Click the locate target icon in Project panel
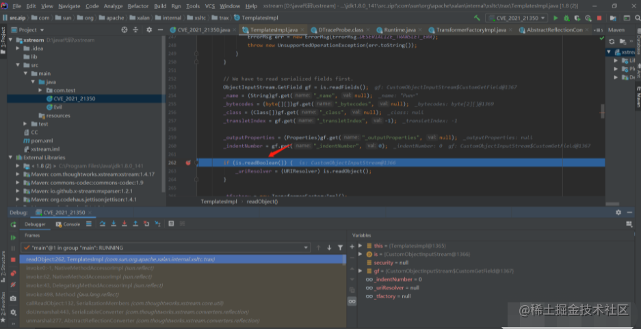The image size is (641, 329). click(125, 30)
